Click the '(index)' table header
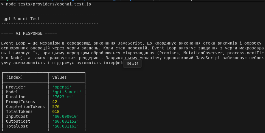The image size is (265, 133). coord(14,77)
